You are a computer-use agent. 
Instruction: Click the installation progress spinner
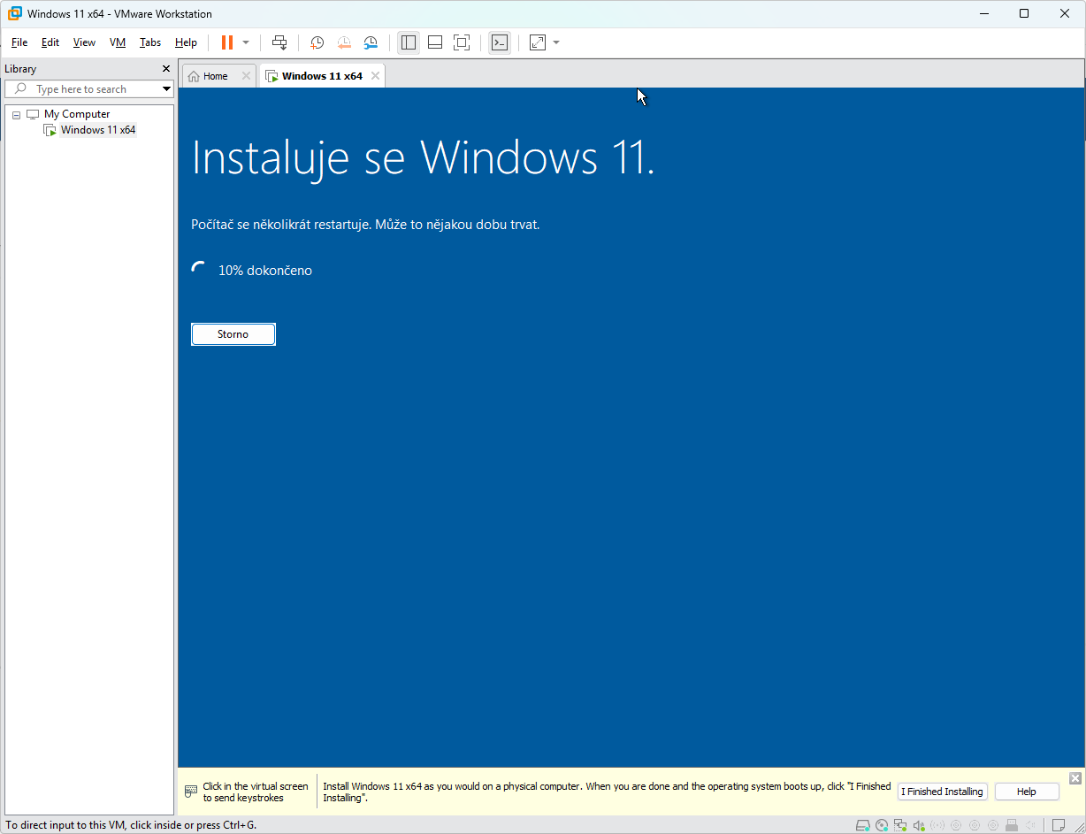pos(198,268)
